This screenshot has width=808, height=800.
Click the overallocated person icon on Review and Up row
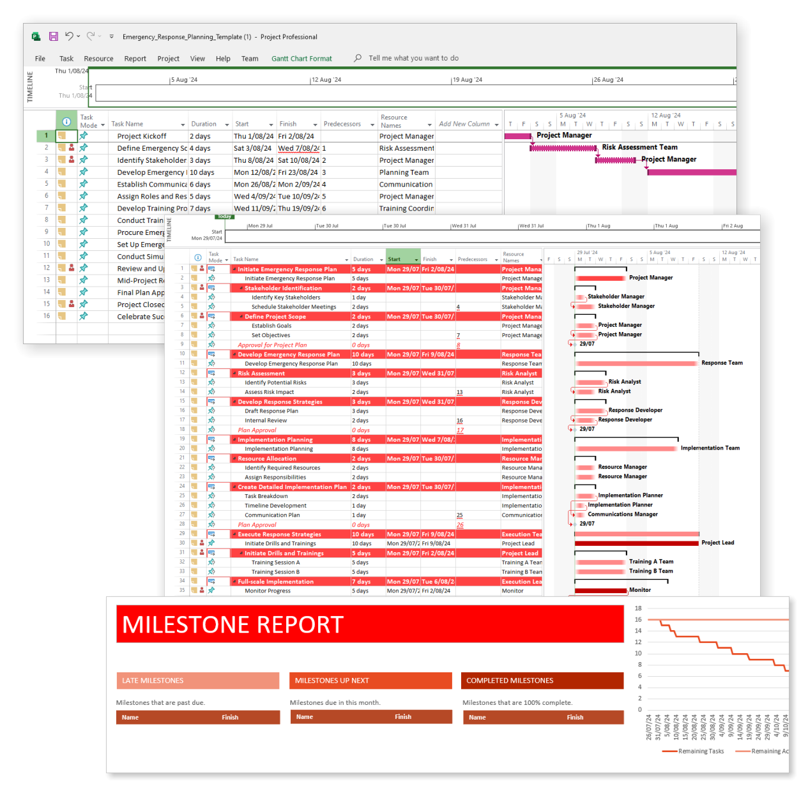[72, 268]
